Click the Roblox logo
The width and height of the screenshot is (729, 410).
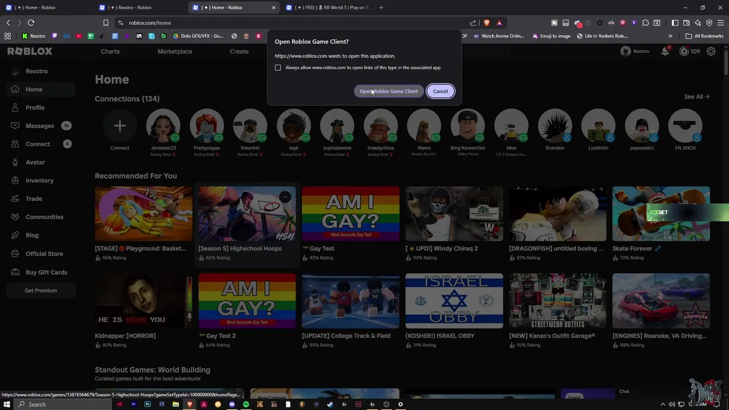(x=30, y=51)
